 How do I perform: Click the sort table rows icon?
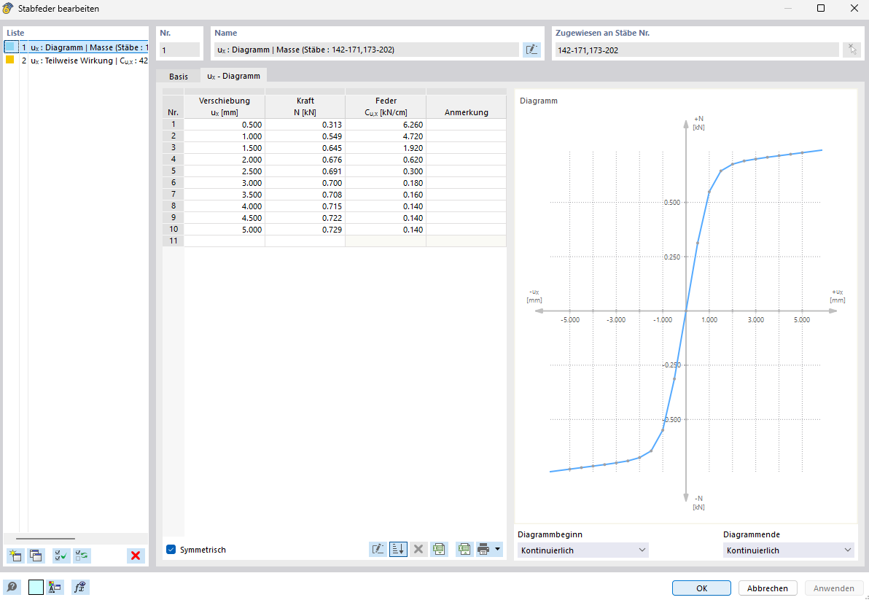398,550
